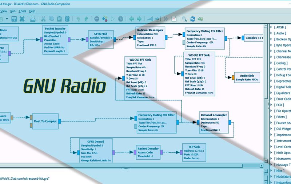This screenshot has width=291, height=184.
Task: Select the Byte Opera tree row label
Action: click(x=283, y=45)
